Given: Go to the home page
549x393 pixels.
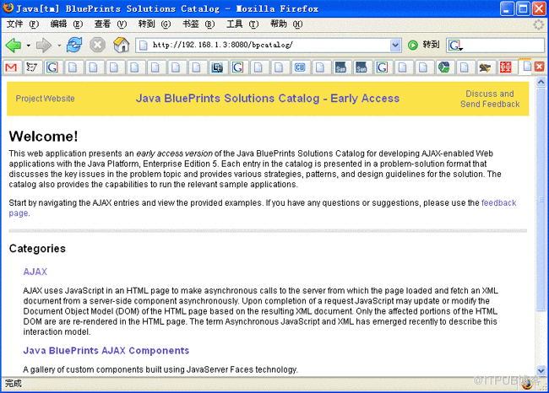Looking at the screenshot, I should (121, 45).
